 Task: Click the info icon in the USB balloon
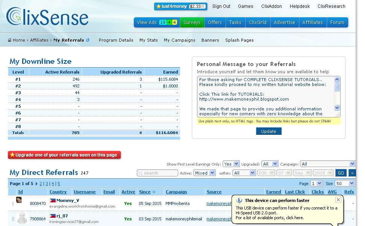[x=239, y=200]
